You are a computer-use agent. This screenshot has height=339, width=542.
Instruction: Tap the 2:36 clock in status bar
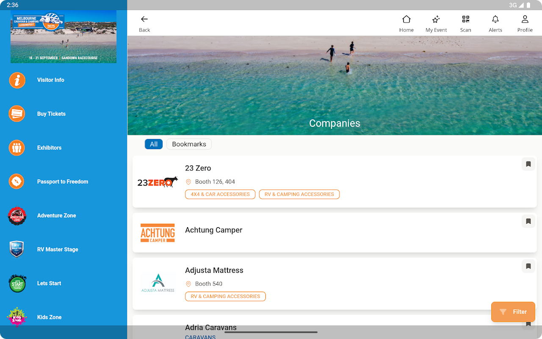point(13,5)
